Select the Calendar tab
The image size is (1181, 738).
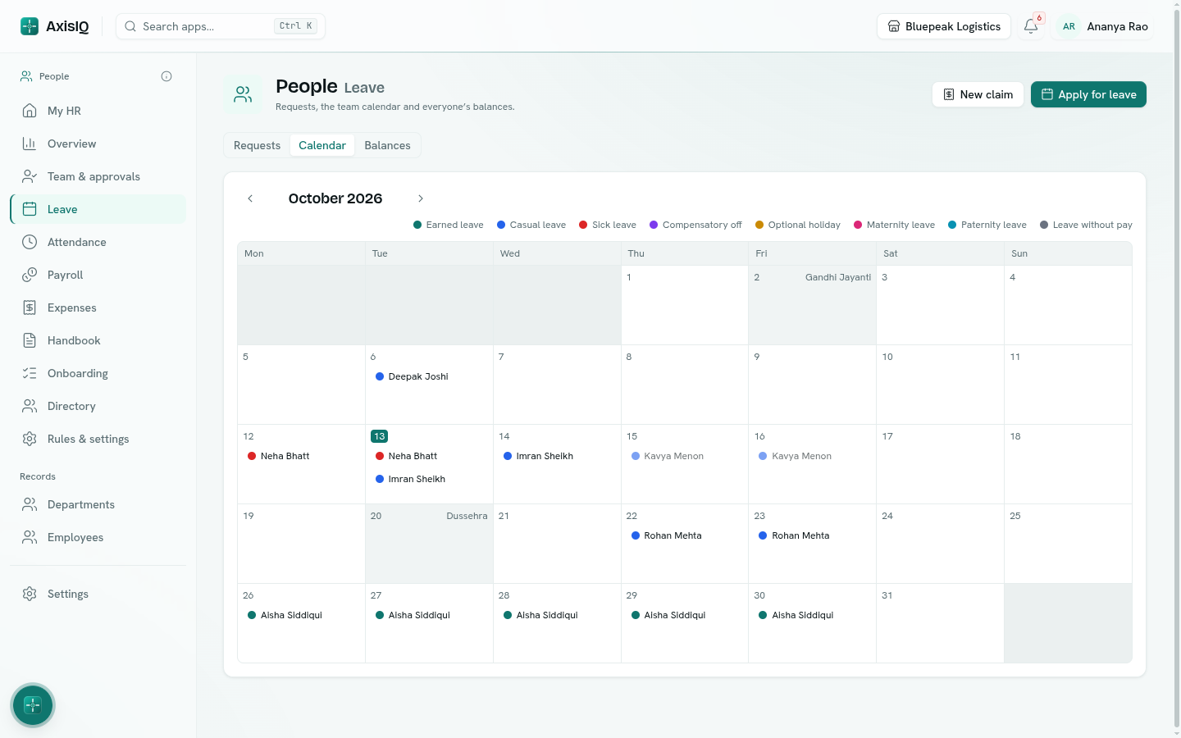coord(322,145)
